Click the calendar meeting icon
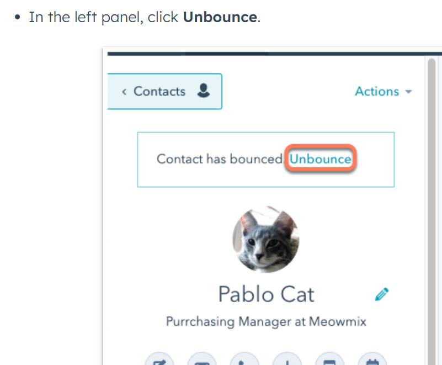Image resolution: width=442 pixels, height=365 pixels. click(x=372, y=361)
